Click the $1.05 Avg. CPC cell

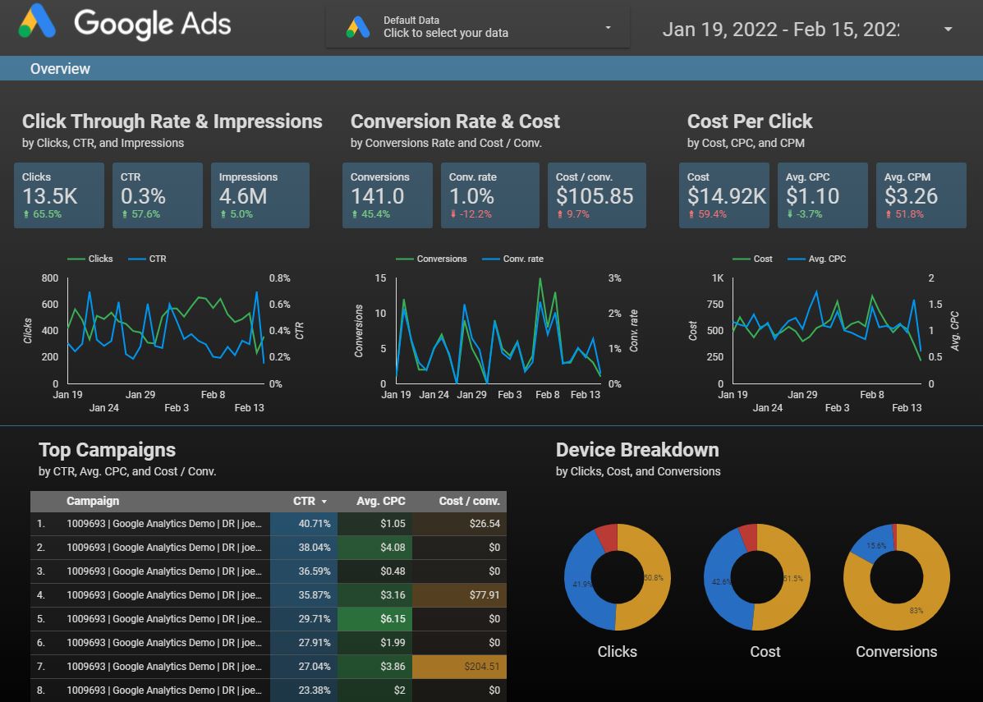tap(375, 523)
